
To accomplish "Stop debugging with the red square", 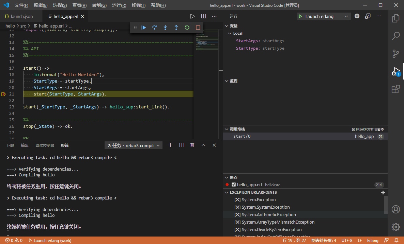I will pyautogui.click(x=198, y=28).
